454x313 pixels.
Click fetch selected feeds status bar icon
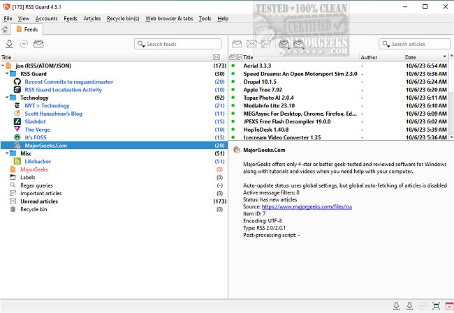pyautogui.click(x=409, y=306)
